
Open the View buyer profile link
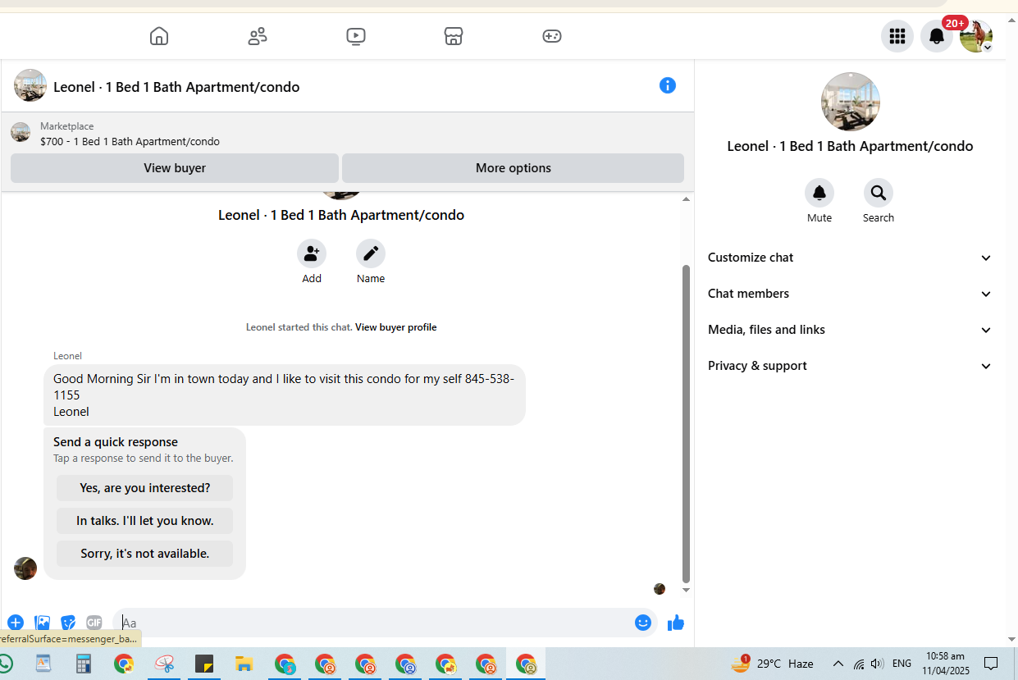pos(395,327)
